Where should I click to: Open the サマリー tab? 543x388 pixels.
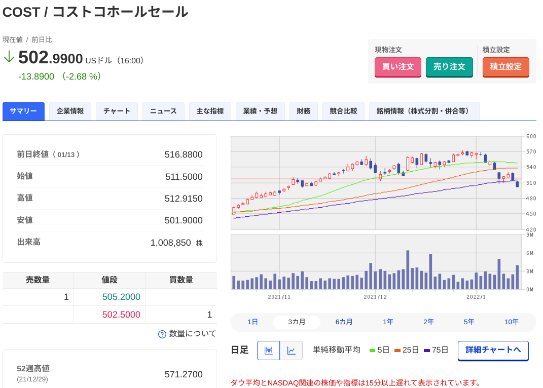click(x=23, y=111)
